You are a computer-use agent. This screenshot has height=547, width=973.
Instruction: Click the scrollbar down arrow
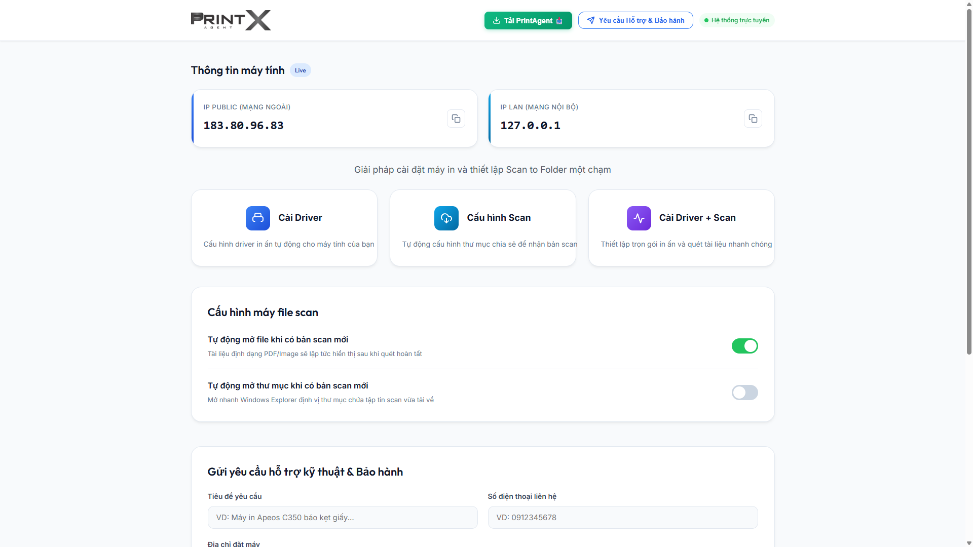969,543
